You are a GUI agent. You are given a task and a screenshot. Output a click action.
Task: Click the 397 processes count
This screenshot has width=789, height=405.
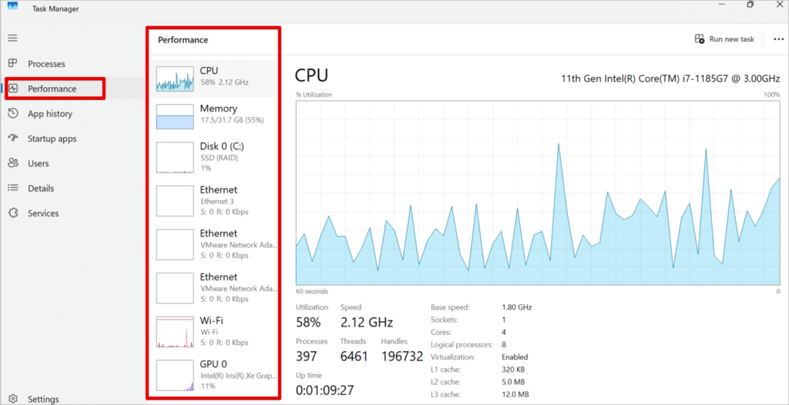307,356
